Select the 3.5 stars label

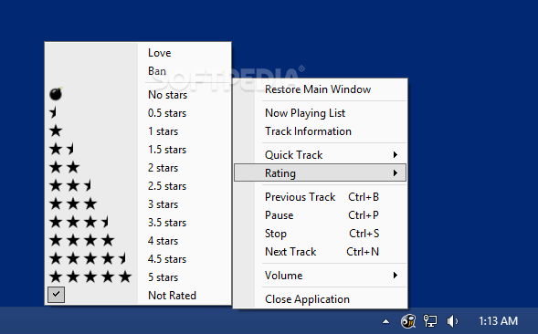167,222
